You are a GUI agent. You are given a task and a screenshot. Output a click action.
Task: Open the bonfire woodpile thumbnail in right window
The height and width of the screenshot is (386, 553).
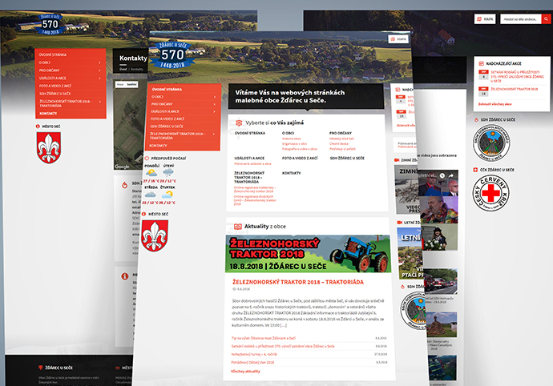click(441, 325)
